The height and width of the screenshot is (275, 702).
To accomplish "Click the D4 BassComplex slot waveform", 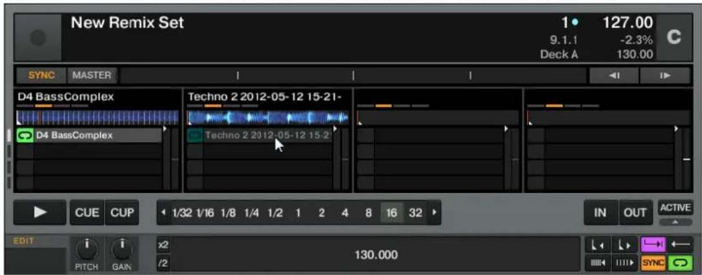I will [x=98, y=117].
